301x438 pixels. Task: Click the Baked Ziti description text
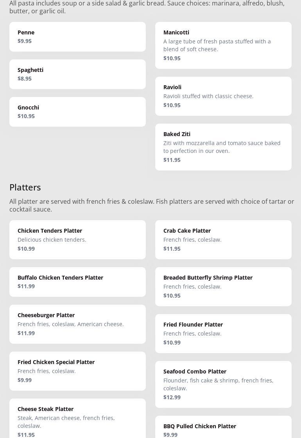(222, 147)
